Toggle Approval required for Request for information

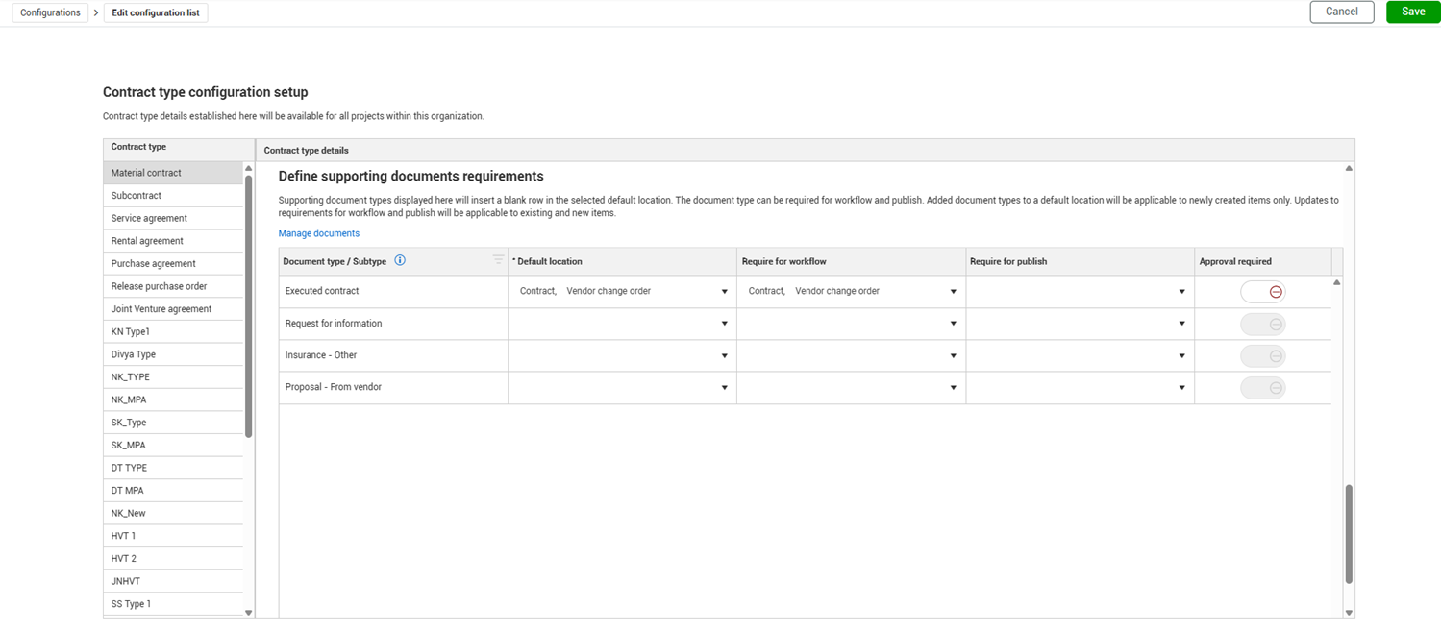(1263, 325)
